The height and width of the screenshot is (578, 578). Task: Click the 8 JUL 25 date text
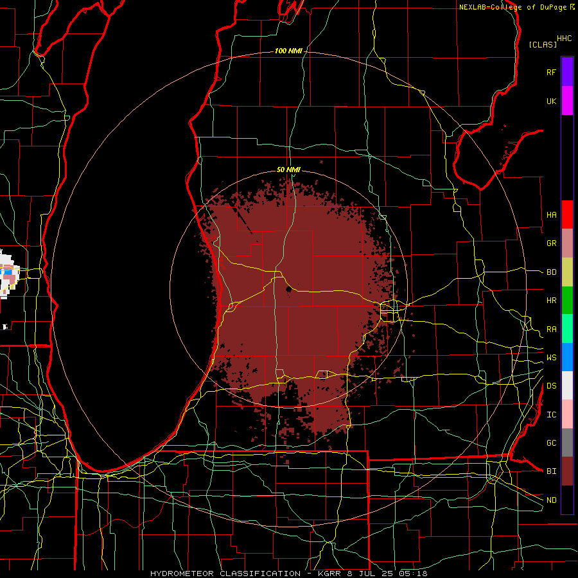tap(370, 574)
